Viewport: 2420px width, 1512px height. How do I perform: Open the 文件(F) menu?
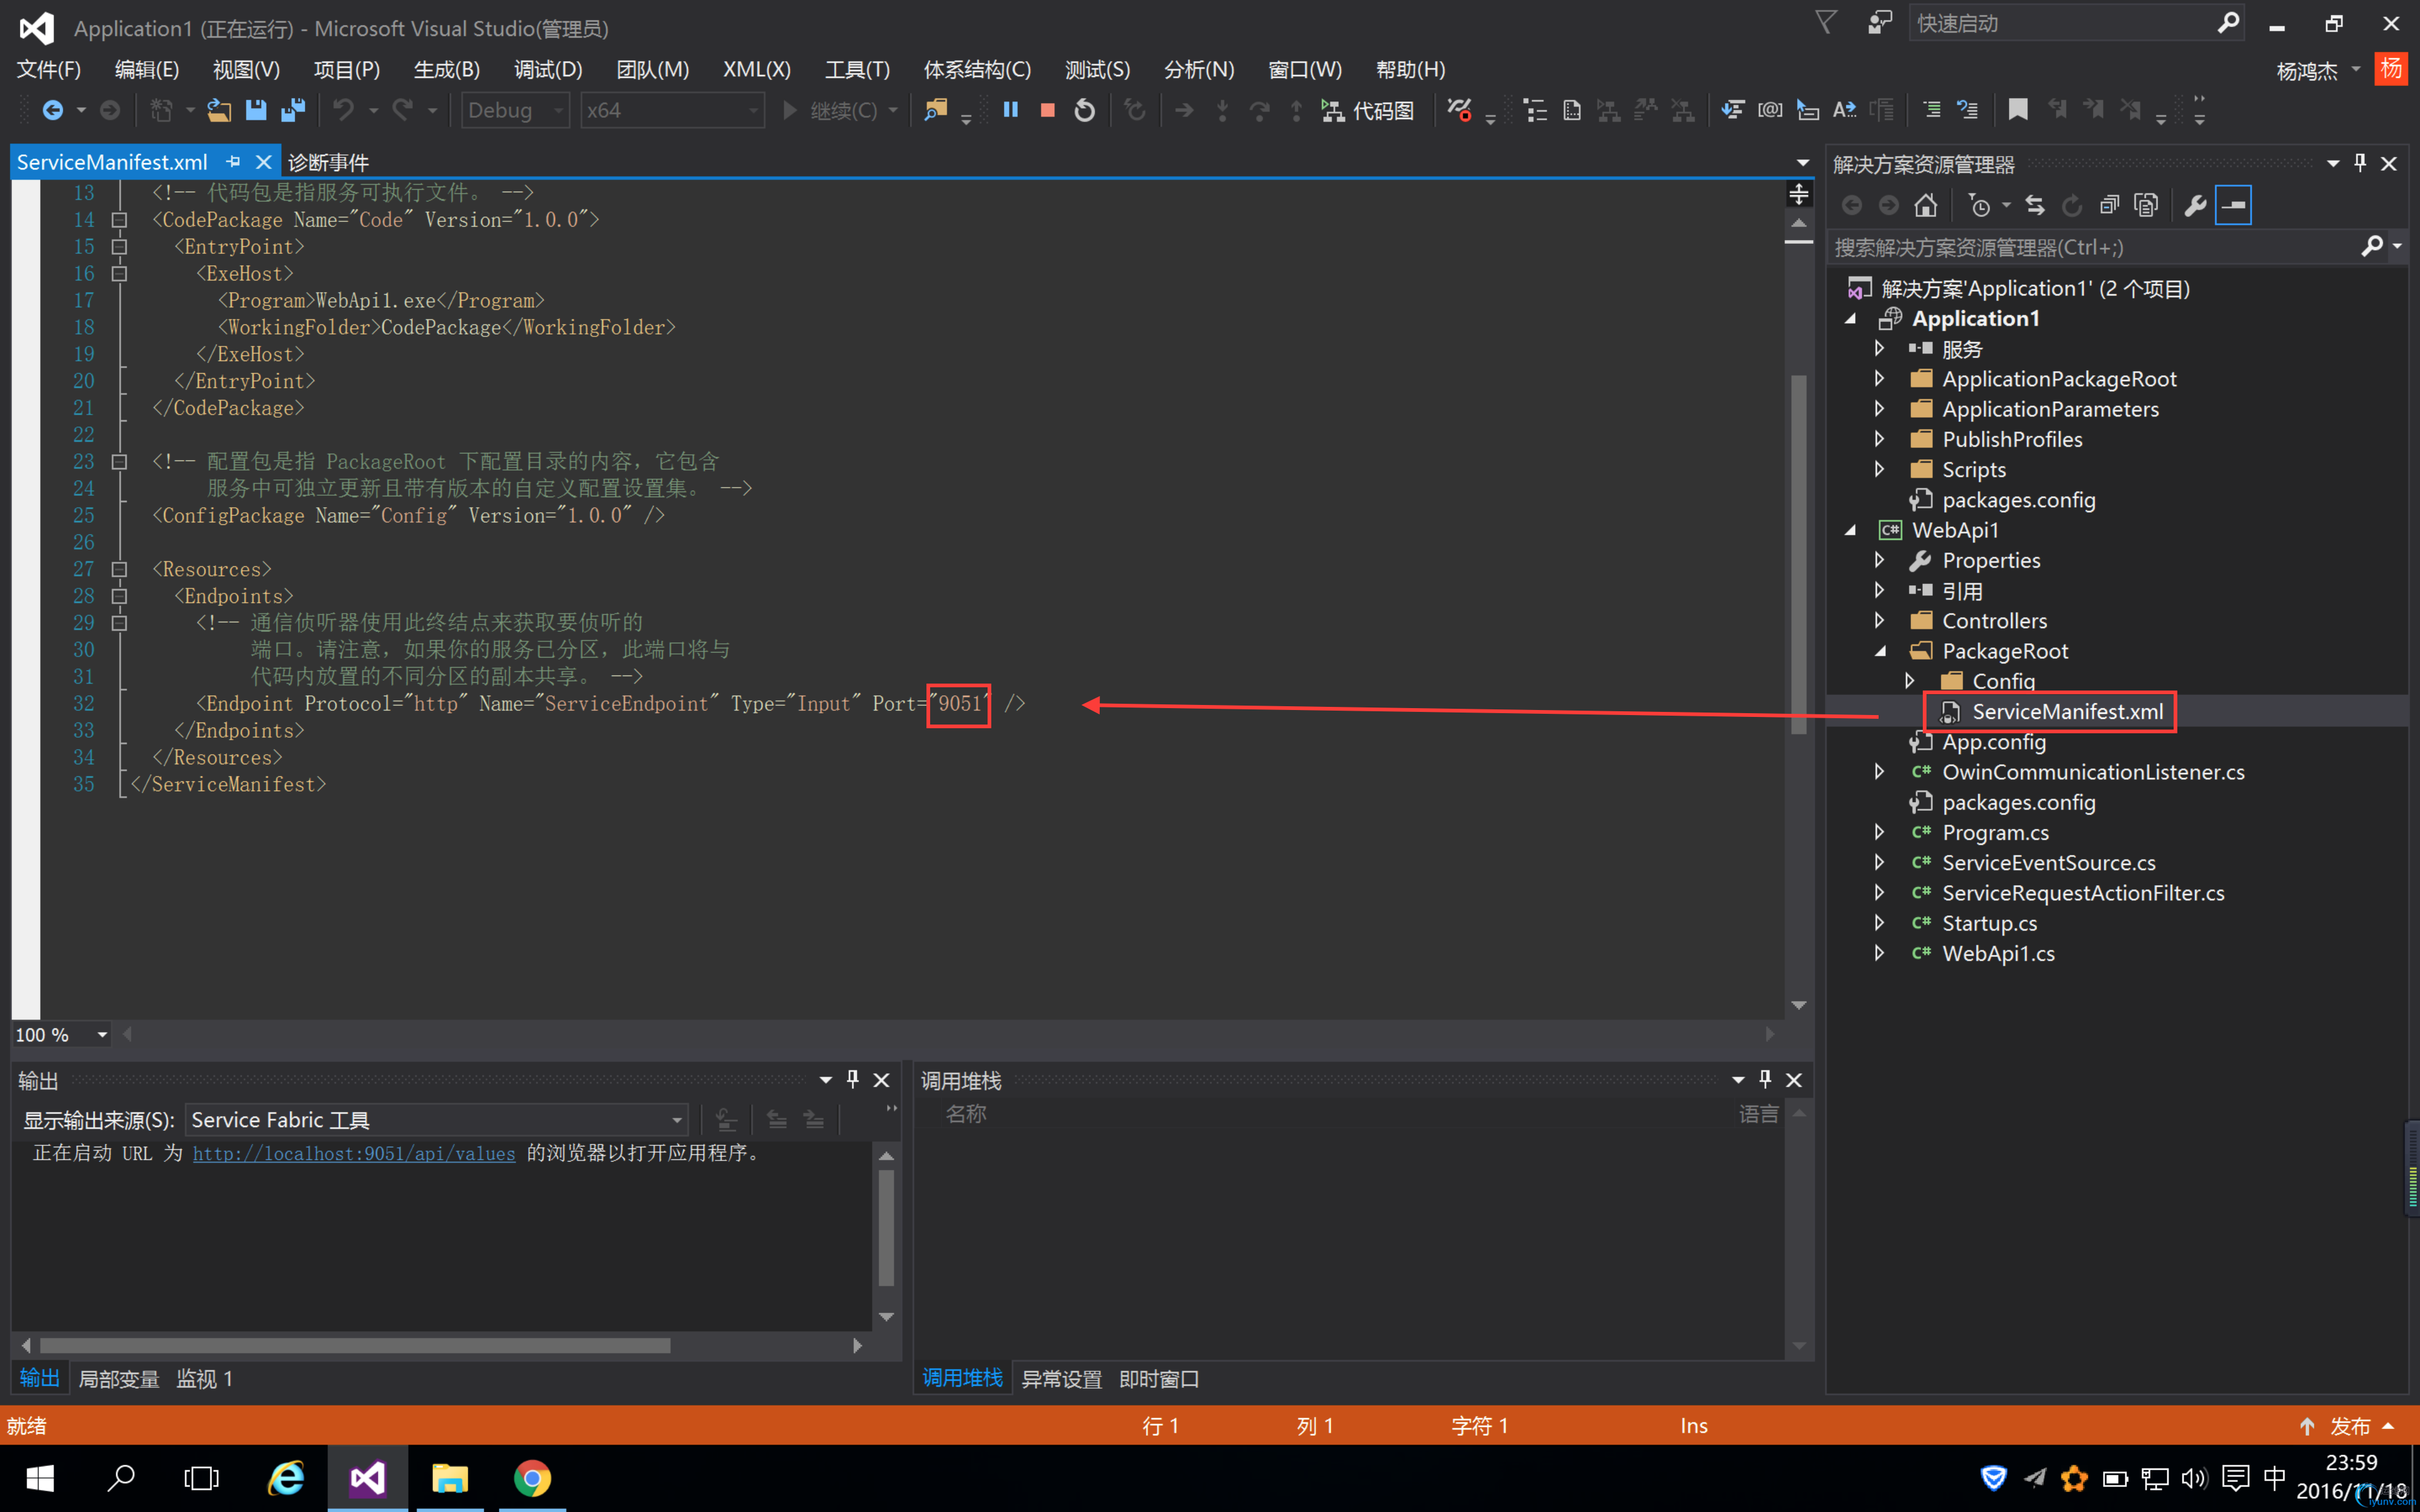49,69
